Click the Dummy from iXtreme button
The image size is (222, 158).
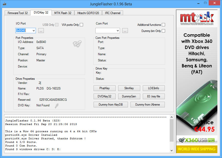[x=147, y=105]
